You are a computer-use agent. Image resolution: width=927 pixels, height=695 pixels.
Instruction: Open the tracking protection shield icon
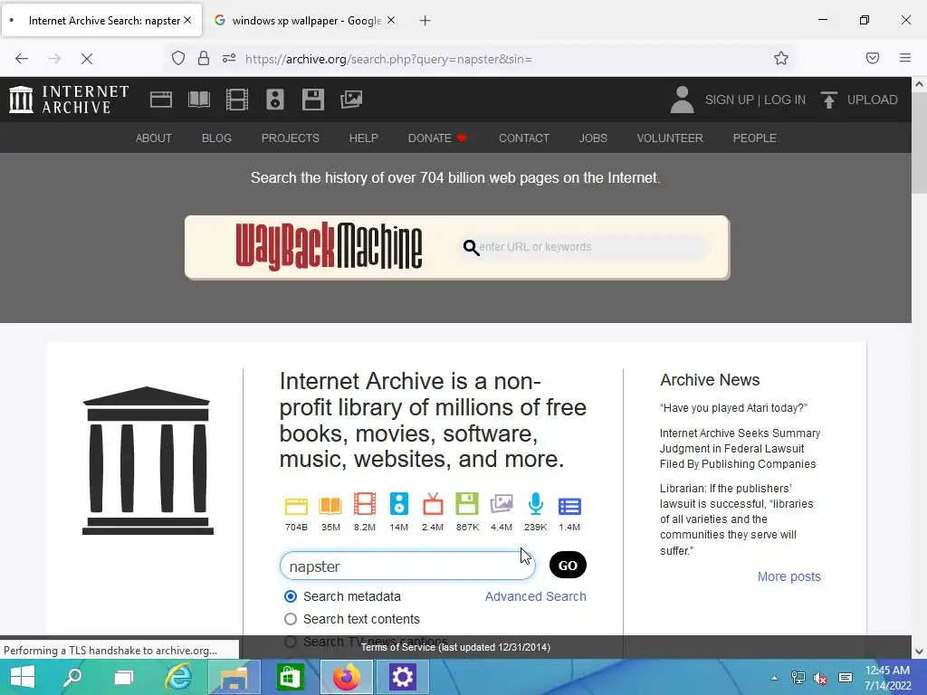click(178, 58)
